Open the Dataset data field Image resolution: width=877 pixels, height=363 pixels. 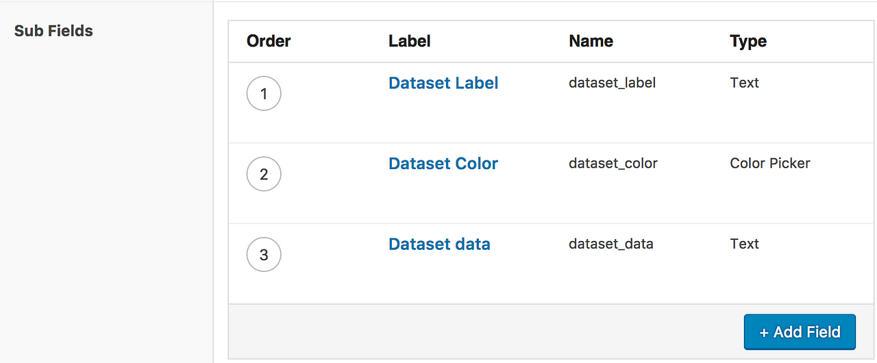click(x=439, y=245)
